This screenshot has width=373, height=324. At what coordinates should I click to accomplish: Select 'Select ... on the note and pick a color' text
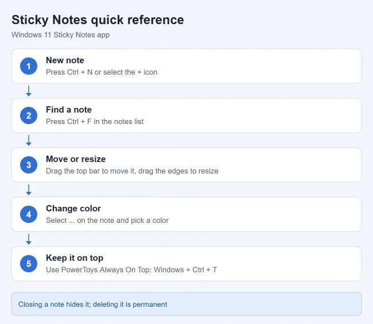click(107, 221)
